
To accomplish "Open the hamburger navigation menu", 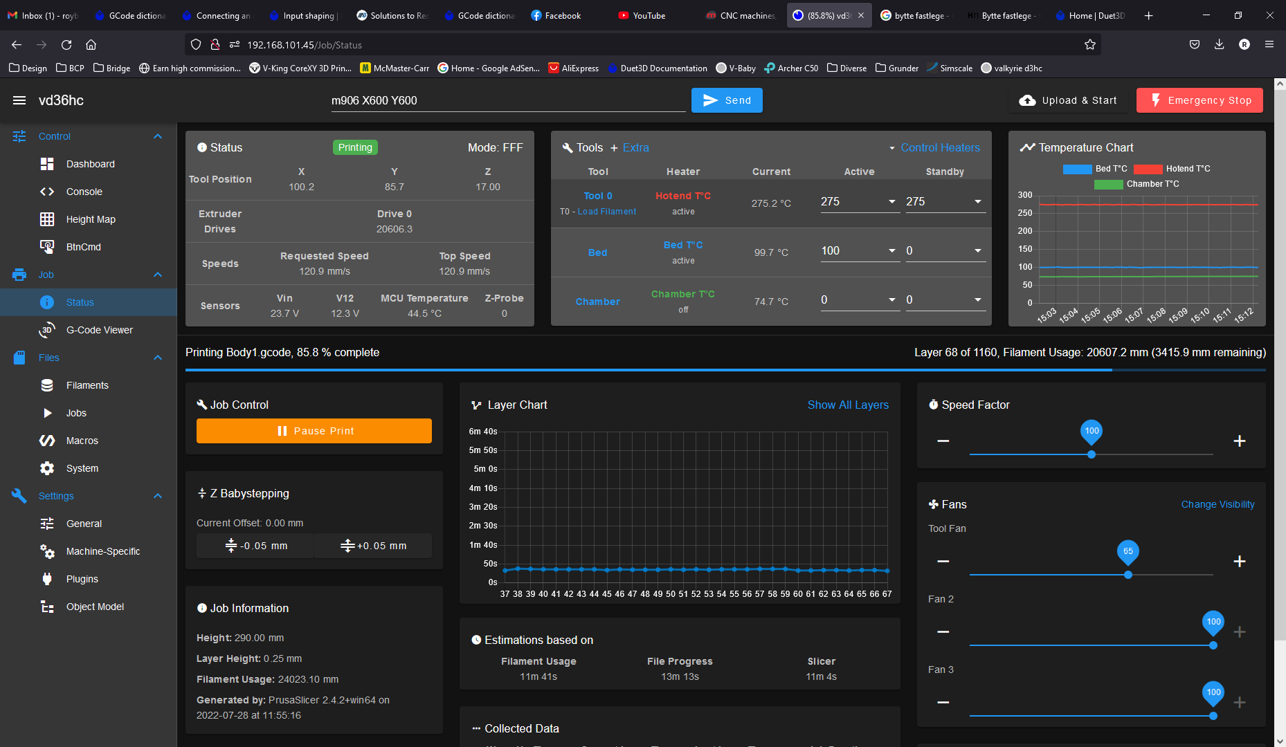I will 19,100.
